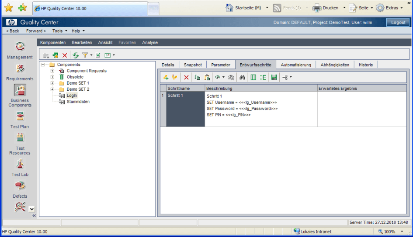Click the Logout button
Viewport: 413px width, 237px height.
click(x=398, y=23)
